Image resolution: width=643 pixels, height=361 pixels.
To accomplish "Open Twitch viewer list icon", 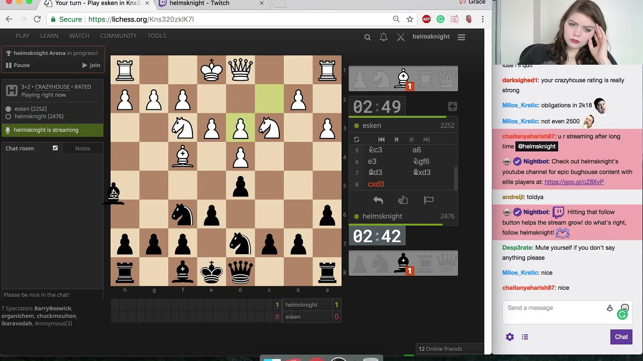I will [525, 337].
